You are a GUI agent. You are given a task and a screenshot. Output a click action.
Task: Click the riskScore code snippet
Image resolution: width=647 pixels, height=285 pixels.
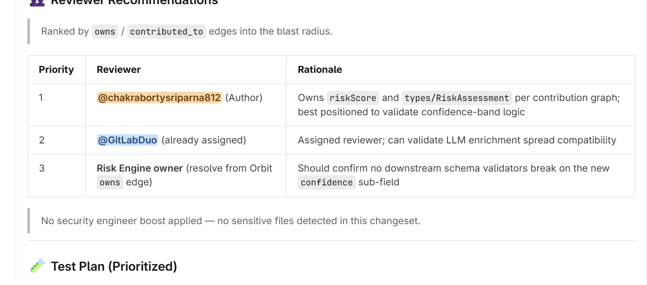pyautogui.click(x=353, y=98)
